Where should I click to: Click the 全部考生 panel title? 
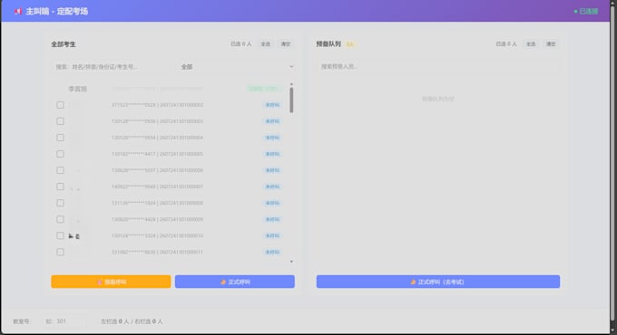(x=64, y=44)
